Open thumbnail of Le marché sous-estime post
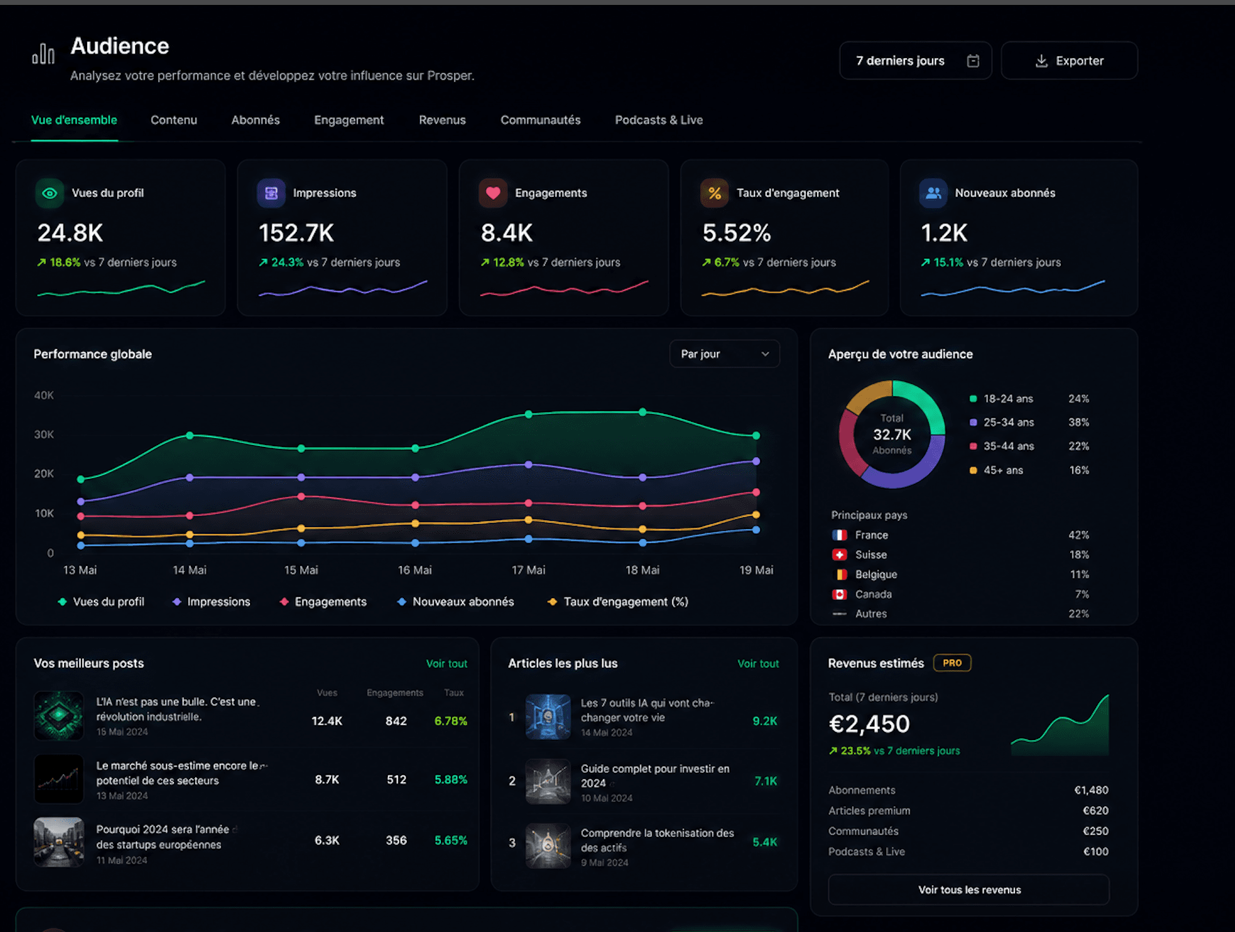Image resolution: width=1235 pixels, height=932 pixels. [x=59, y=780]
